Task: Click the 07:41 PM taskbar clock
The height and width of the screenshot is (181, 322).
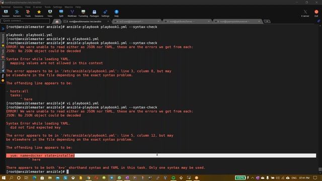Action: click(x=304, y=177)
